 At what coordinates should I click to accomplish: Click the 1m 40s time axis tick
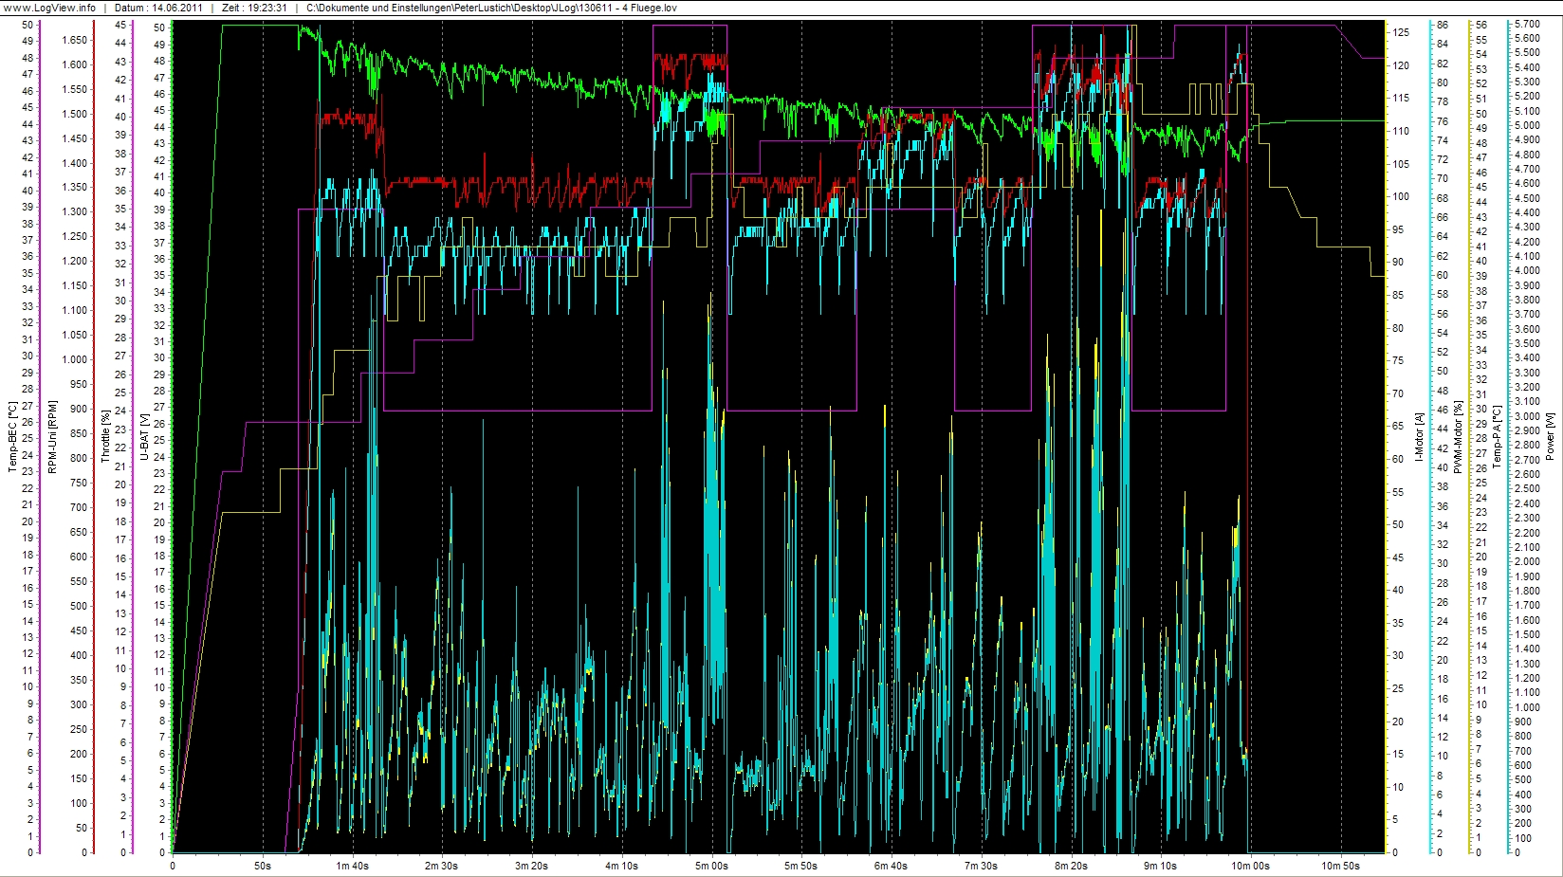point(353,866)
